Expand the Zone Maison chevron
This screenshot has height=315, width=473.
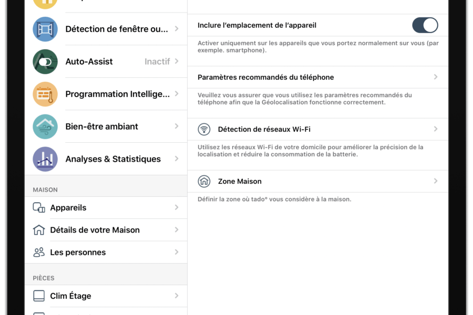pos(436,181)
